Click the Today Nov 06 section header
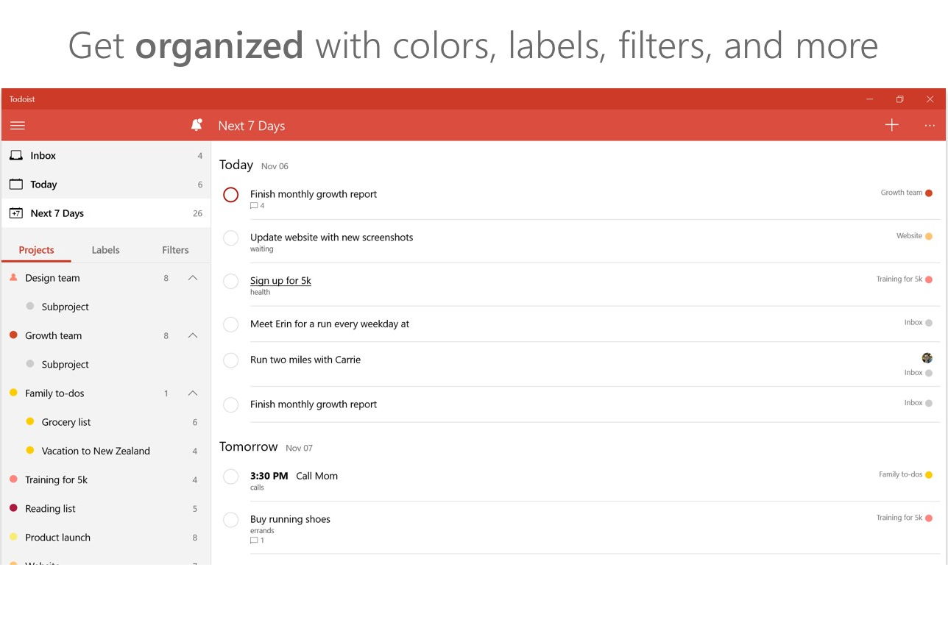Image resolution: width=948 pixels, height=628 pixels. [254, 165]
